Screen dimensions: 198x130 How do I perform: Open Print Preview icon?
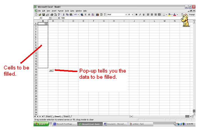(55, 15)
